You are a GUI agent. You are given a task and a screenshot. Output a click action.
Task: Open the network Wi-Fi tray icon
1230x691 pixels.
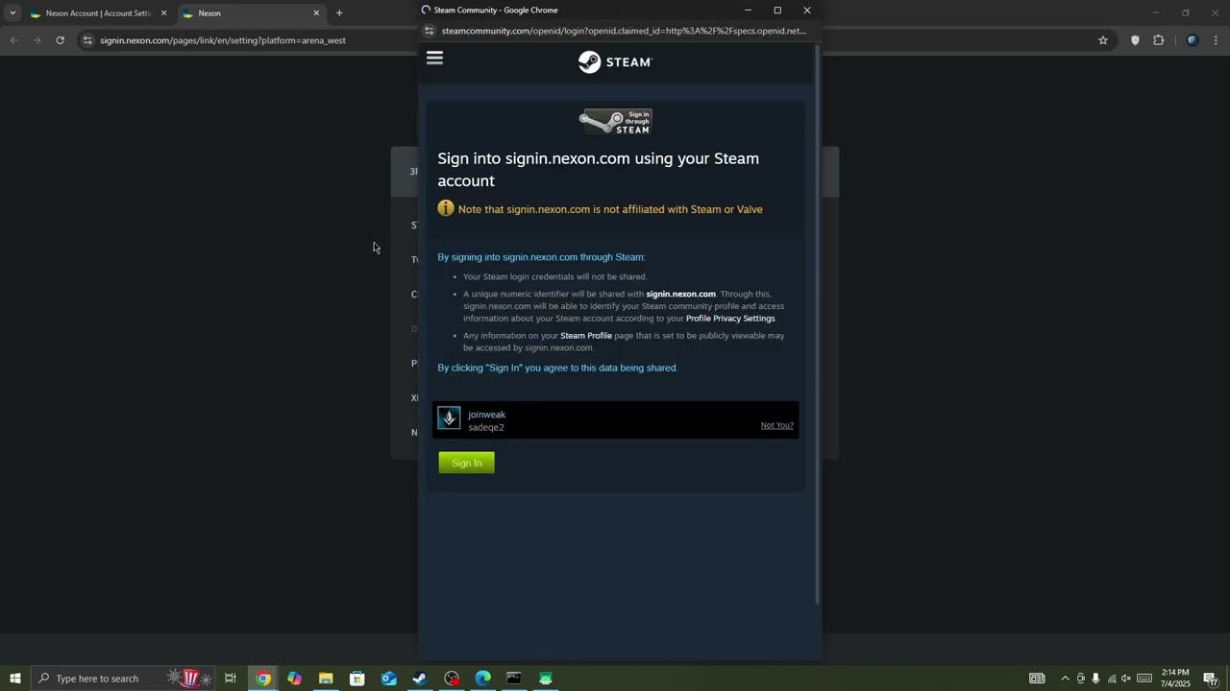point(1112,679)
